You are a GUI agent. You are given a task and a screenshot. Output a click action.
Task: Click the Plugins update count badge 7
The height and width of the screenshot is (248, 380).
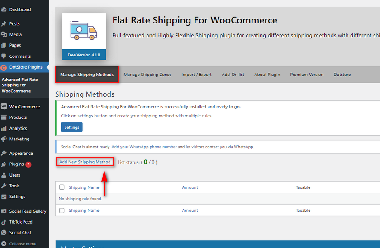[x=28, y=164]
